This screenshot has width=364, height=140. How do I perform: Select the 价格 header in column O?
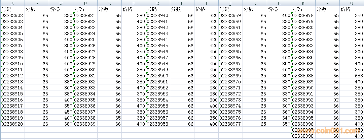tap(352, 9)
